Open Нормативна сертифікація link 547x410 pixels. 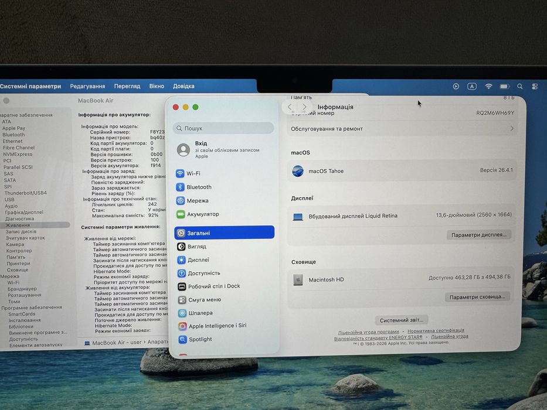pos(436,330)
